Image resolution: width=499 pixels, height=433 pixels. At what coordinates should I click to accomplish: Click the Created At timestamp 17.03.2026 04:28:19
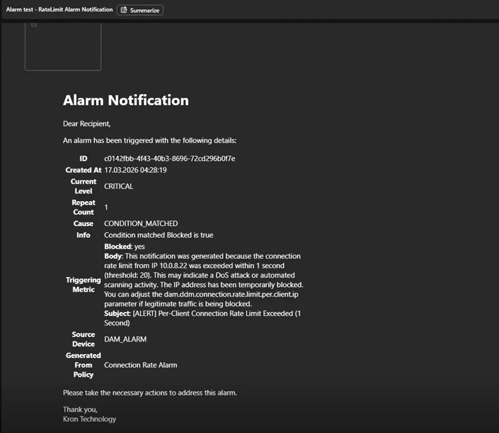click(x=135, y=170)
